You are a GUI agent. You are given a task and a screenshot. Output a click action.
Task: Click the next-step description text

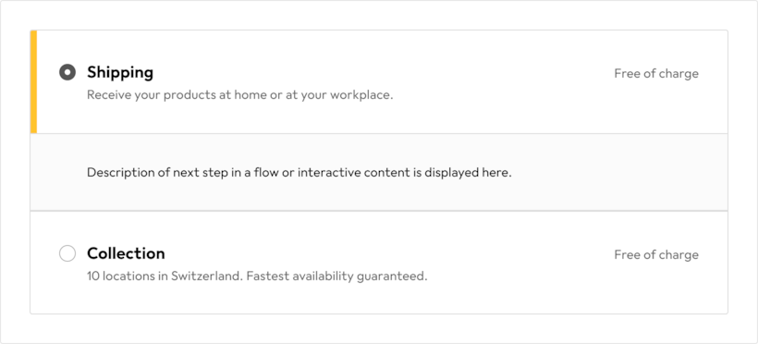(299, 173)
